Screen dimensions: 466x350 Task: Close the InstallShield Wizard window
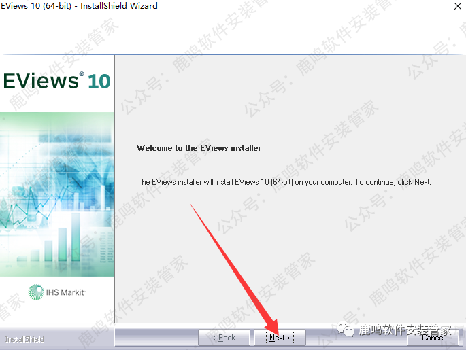tap(454, 6)
